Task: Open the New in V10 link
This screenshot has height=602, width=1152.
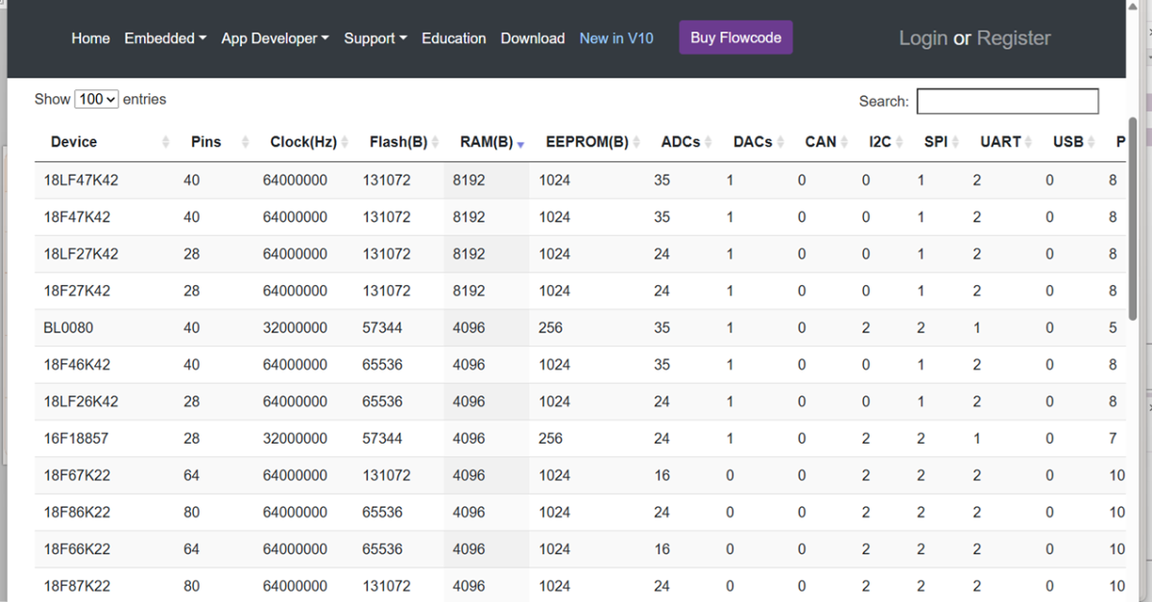Action: (616, 38)
